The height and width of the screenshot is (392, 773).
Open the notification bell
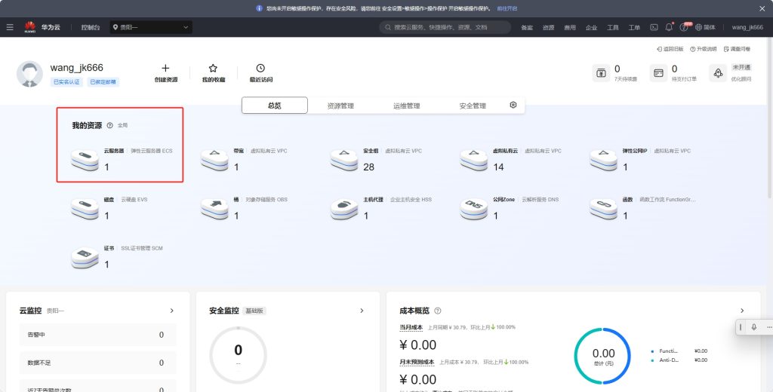click(669, 27)
